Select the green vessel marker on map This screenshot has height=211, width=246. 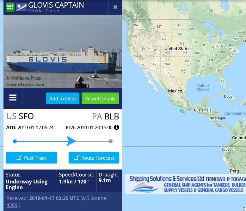[x=182, y=111]
